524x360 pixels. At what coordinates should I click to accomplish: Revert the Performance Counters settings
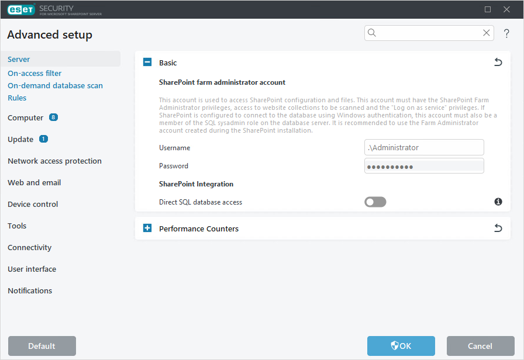click(x=498, y=228)
